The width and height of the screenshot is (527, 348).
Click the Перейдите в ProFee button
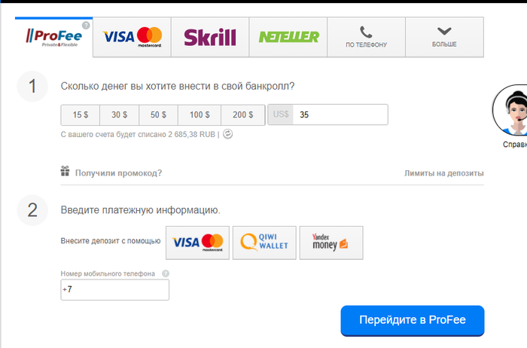point(413,320)
